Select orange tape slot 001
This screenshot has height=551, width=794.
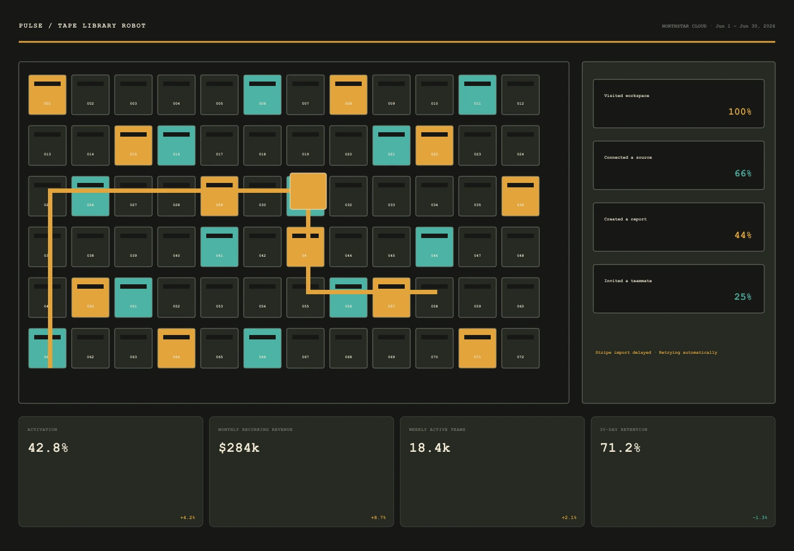tap(47, 95)
